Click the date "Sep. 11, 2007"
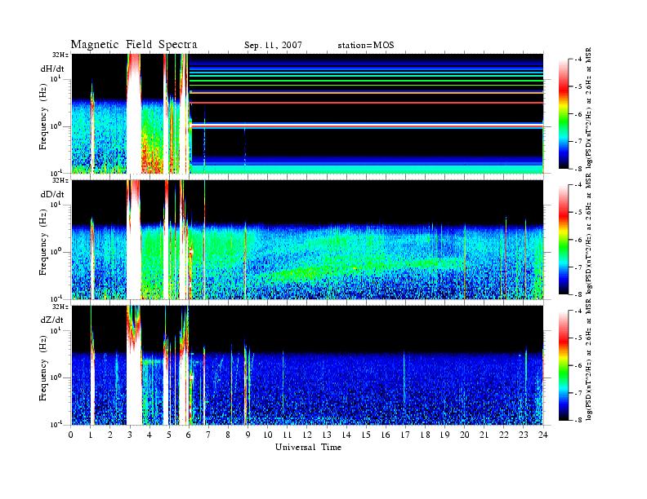The image size is (647, 499). click(273, 46)
